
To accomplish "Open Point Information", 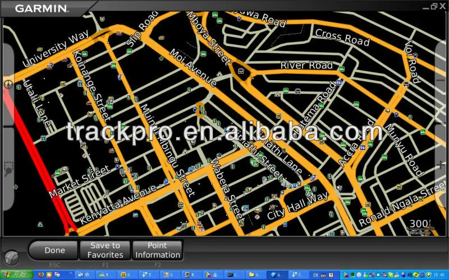I will pos(157,250).
